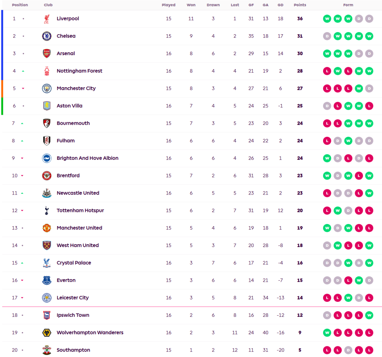Click Liverpool's first green W form badge
This screenshot has width=382, height=357.
pos(327,19)
